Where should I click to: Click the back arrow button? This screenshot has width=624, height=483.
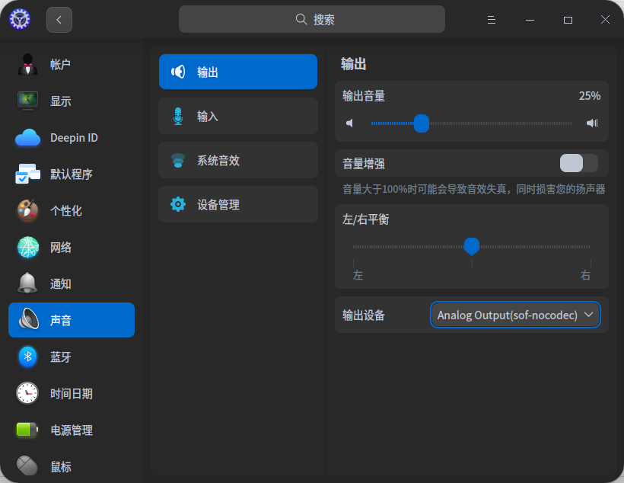(x=59, y=20)
